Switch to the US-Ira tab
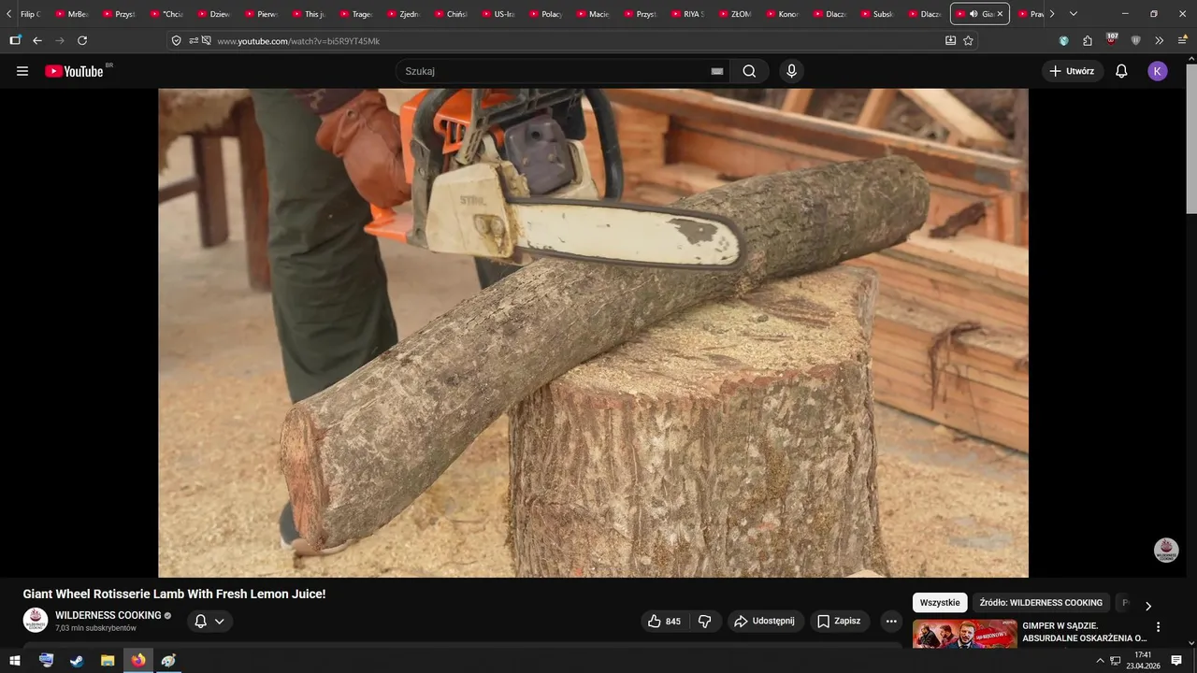This screenshot has height=673, width=1197. coord(498,14)
